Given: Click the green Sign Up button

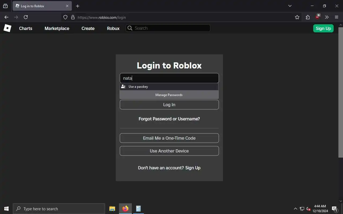Looking at the screenshot, I should (323, 28).
